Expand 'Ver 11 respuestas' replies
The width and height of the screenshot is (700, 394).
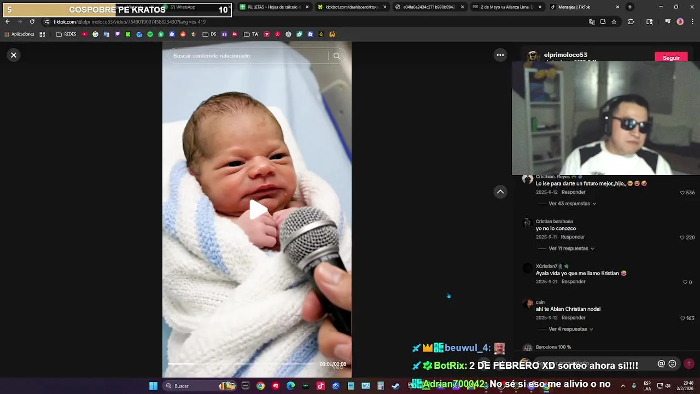571,248
